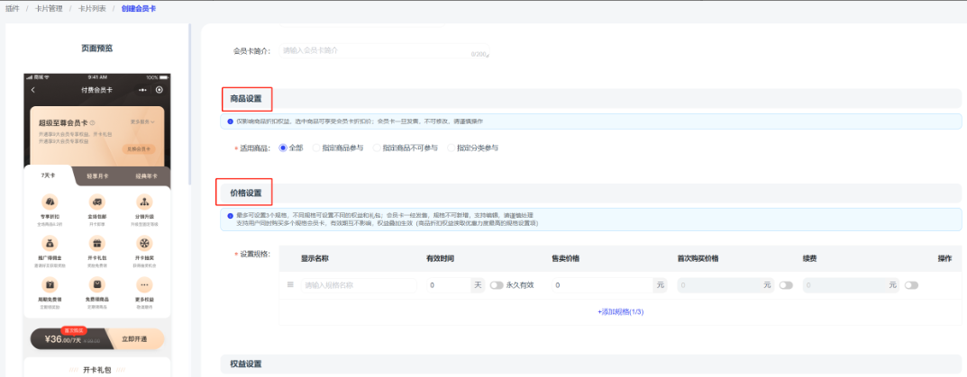The width and height of the screenshot is (967, 377).
Task: Click the +添加规格 link
Action: point(620,311)
